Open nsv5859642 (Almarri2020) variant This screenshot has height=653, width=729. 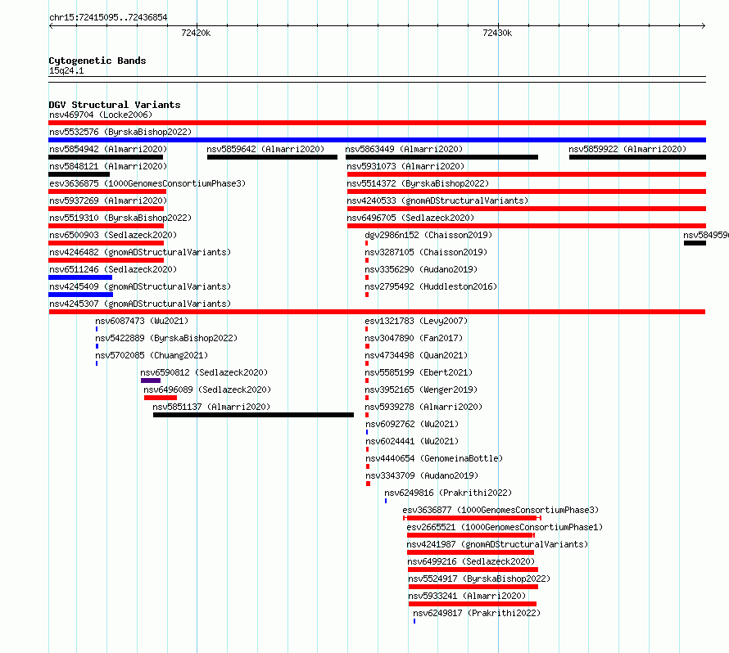(265, 149)
